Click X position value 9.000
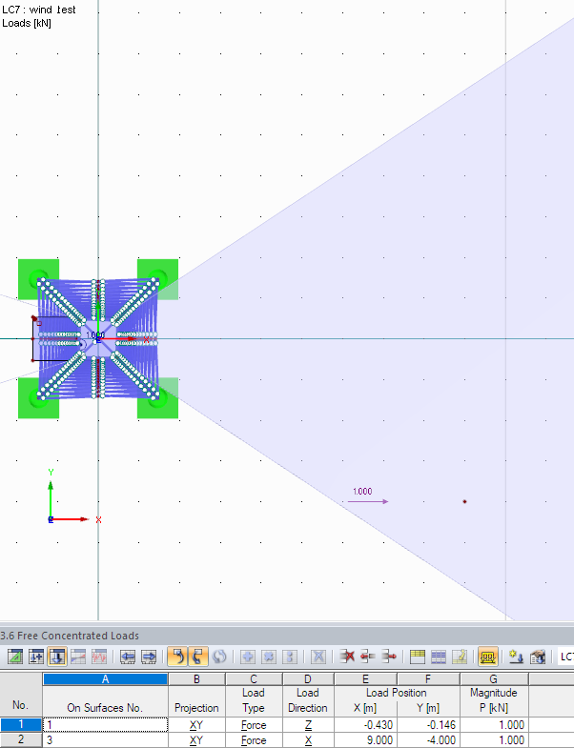Screen dimensions: 574x748 click(x=365, y=740)
